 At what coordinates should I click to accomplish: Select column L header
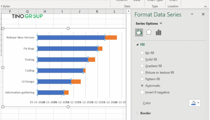[x=114, y=11]
